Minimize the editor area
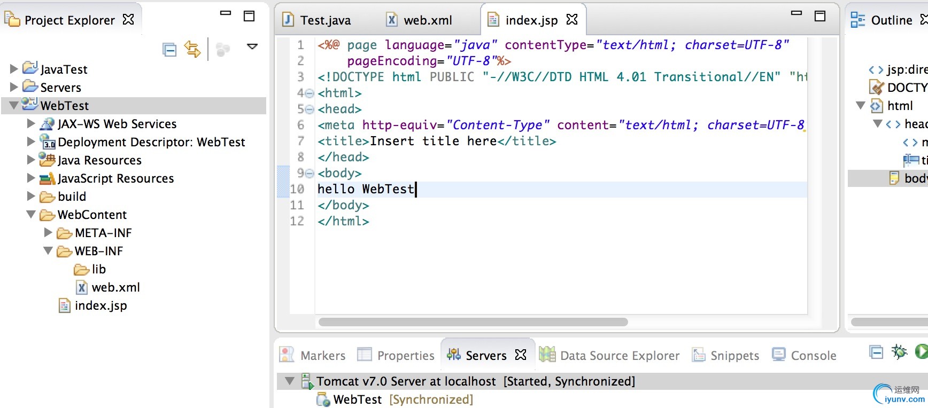 coord(796,13)
